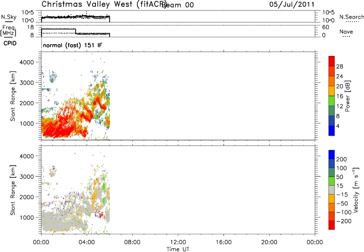Click the 16:00 time tick label

click(x=223, y=242)
